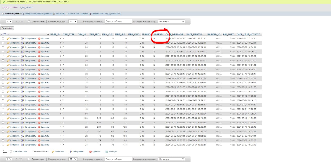Click the pencil edit icon for ITEM_ID 29 row
This screenshot has width=331, height=162.
pyautogui.click(x=8, y=61)
